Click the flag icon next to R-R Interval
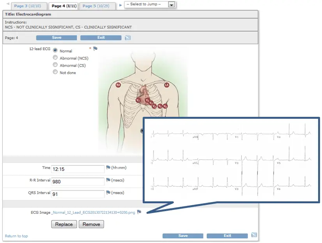This screenshot has height=243, width=322. click(108, 180)
